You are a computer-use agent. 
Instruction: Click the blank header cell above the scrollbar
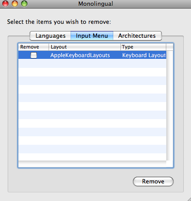tap(169, 47)
